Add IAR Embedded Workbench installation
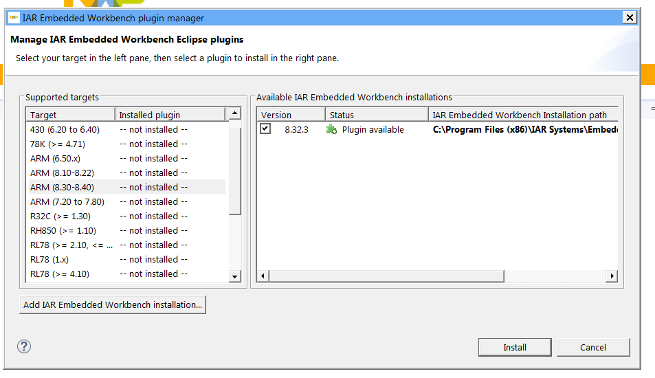655x378 pixels. coord(113,304)
